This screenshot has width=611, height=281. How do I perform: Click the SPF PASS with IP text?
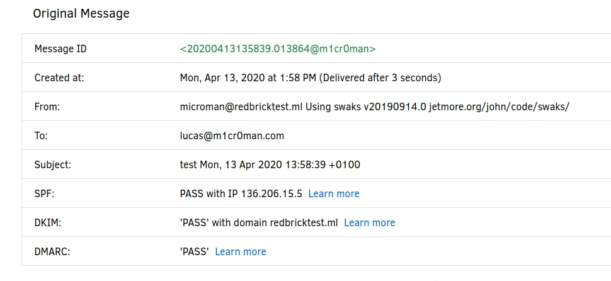pyautogui.click(x=241, y=193)
